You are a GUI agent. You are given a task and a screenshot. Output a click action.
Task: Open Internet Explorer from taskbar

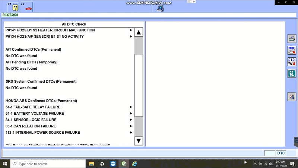pos(134,164)
